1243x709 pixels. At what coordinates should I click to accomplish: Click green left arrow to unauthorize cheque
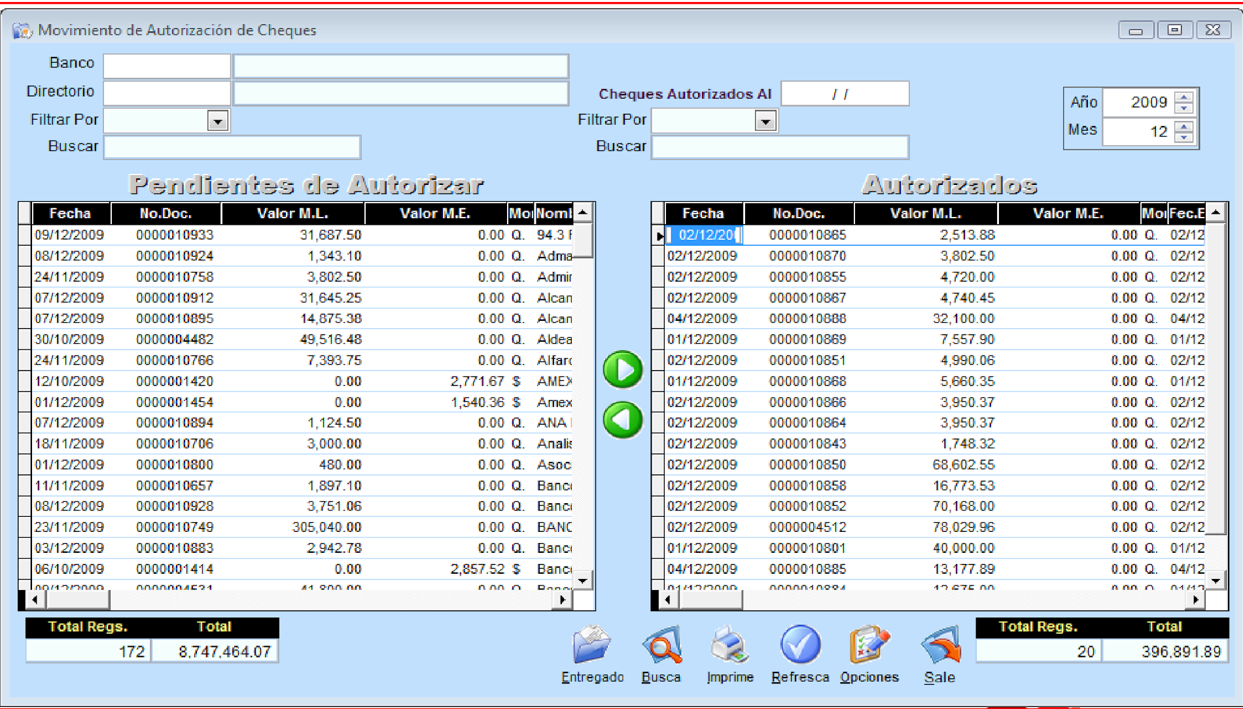(623, 420)
